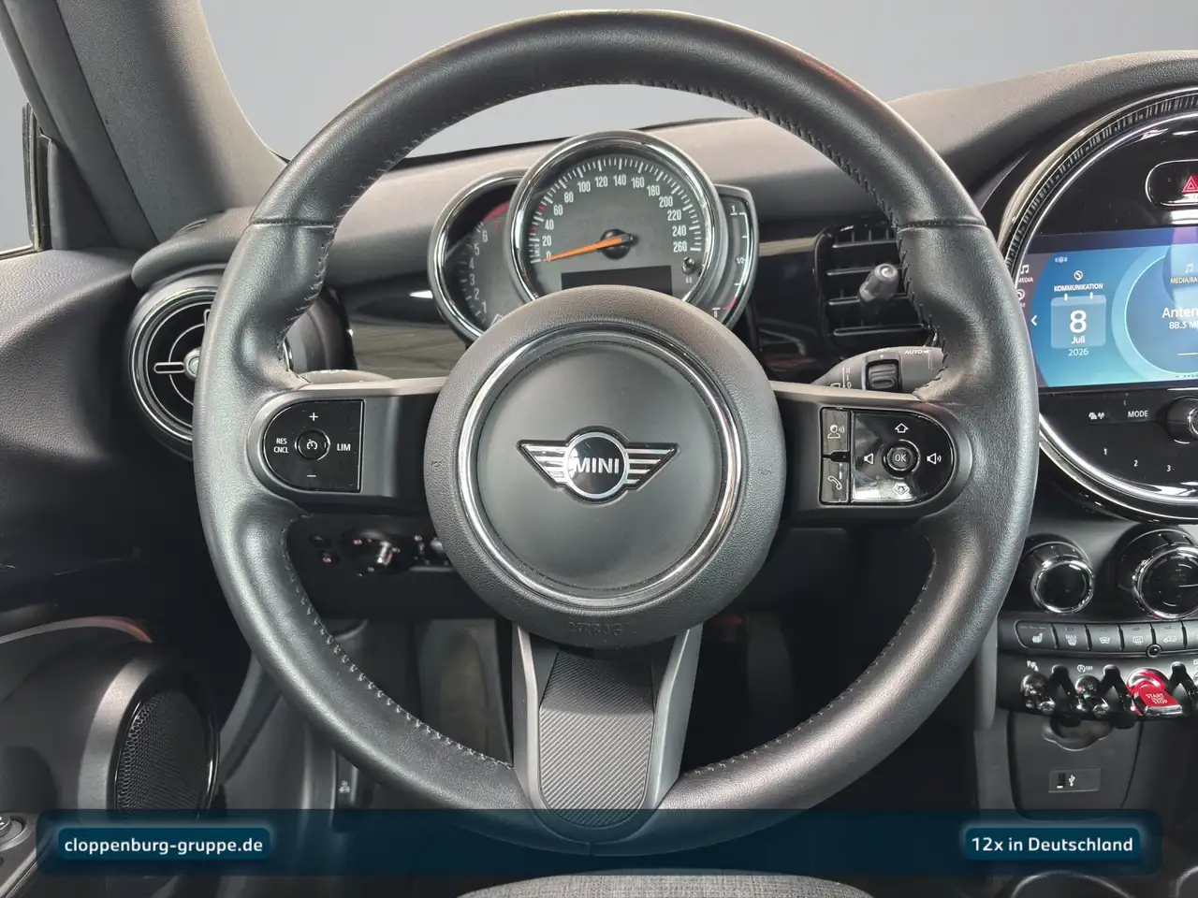The width and height of the screenshot is (1198, 898).
Task: Select MEDIA/RADIO menu at screen right
Action: pos(1184,273)
